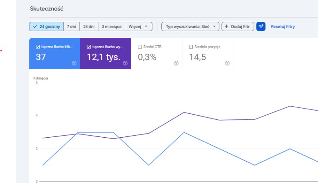Image resolution: width=318 pixels, height=183 pixels.
Task: Open help icon on total impressions card
Action: [x=125, y=63]
